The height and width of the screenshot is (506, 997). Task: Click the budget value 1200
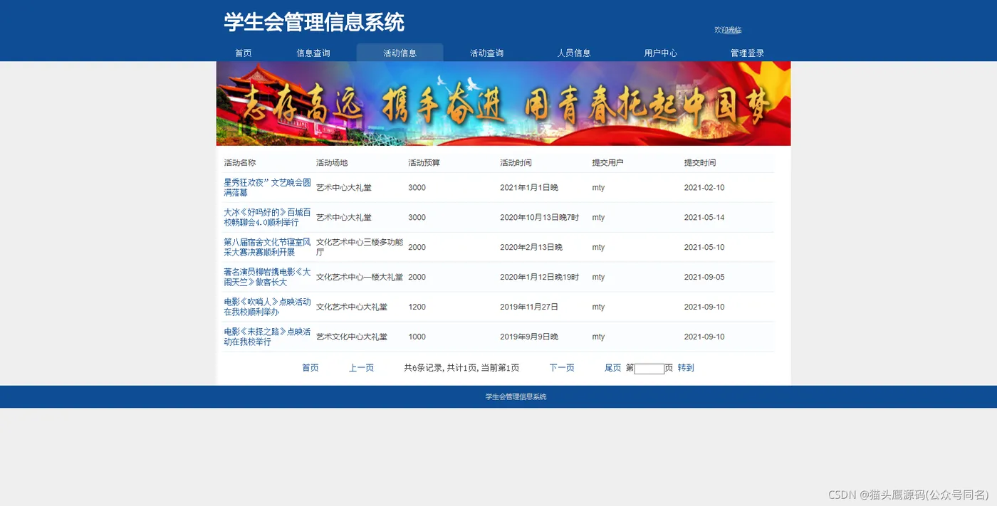(x=417, y=307)
